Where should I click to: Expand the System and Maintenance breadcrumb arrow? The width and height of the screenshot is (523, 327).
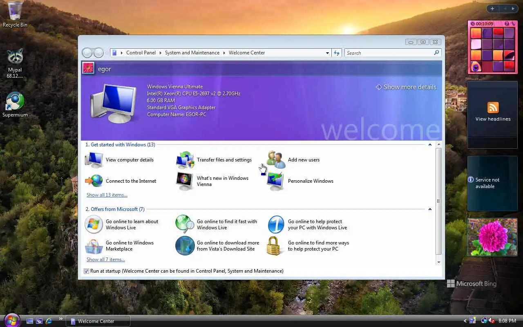pyautogui.click(x=224, y=53)
